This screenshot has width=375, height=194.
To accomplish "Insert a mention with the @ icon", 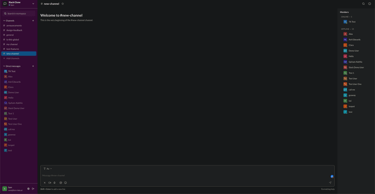I will click(60, 183).
